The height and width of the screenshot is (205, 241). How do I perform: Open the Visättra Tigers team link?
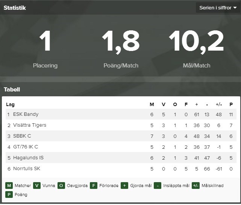30,125
